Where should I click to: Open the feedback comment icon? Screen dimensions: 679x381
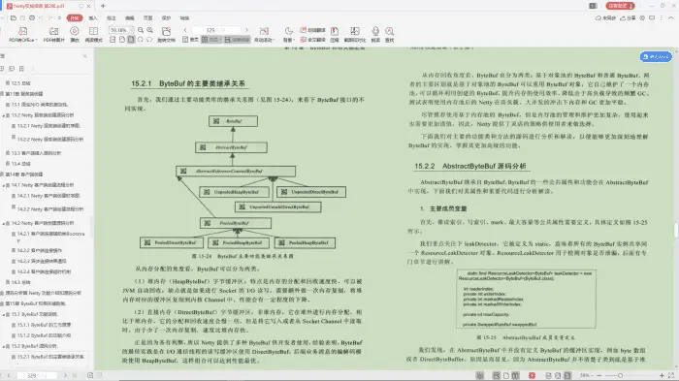point(652,18)
